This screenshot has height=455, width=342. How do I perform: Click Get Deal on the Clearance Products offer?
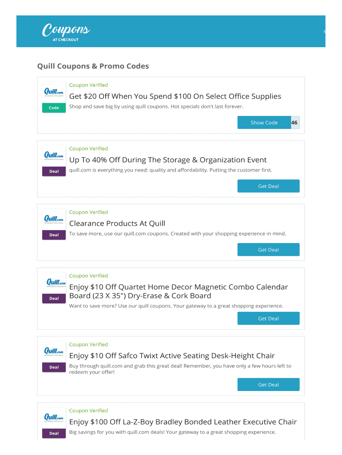[268, 249]
